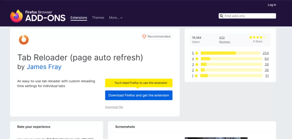Open the Extensions tab
The height and width of the screenshot is (139, 292).
pyautogui.click(x=79, y=18)
